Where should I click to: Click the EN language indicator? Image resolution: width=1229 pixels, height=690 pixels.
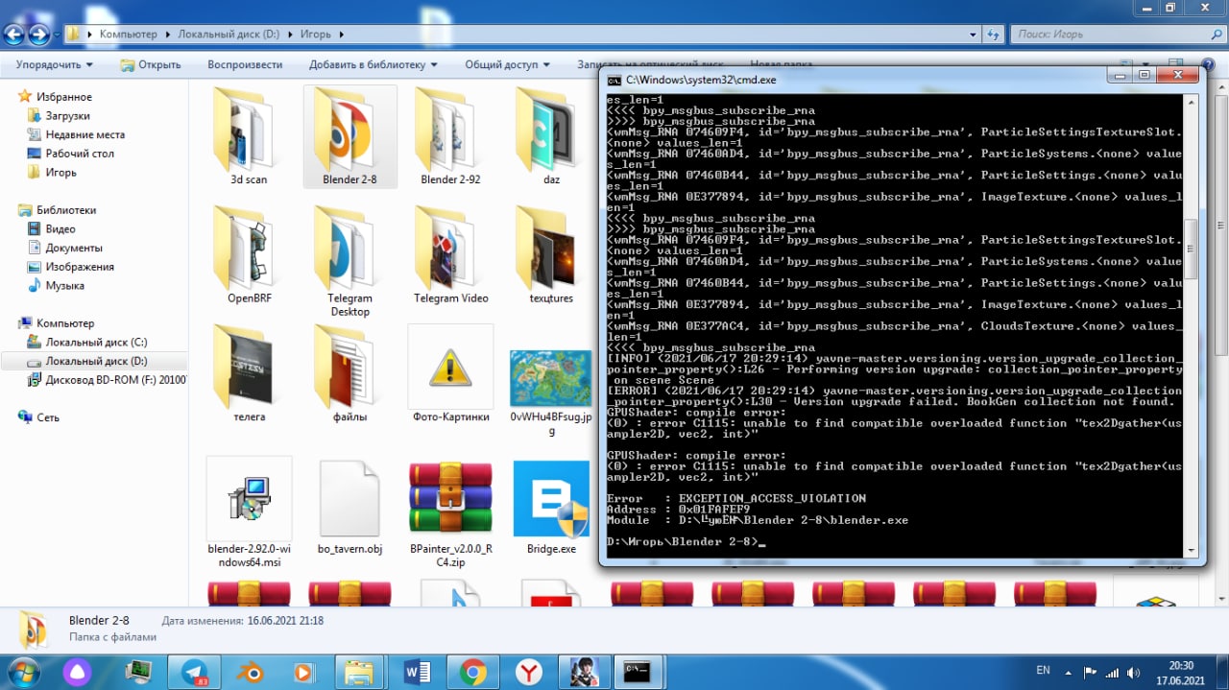(1043, 669)
